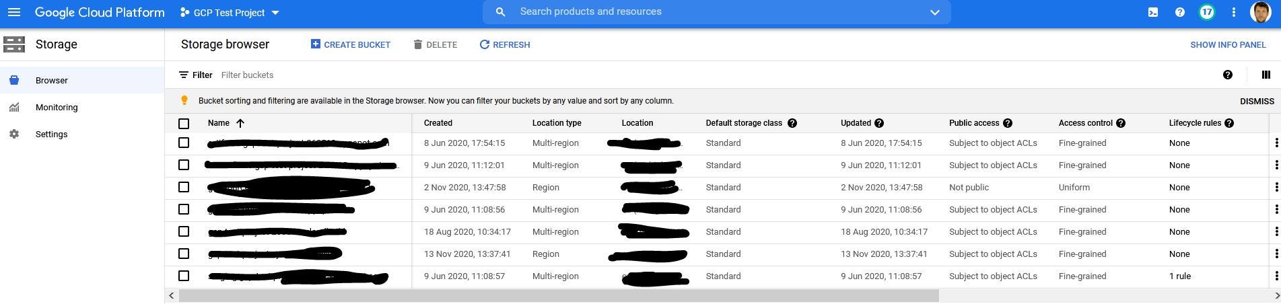
Task: Open the notifications badge showing 17
Action: 1207,12
